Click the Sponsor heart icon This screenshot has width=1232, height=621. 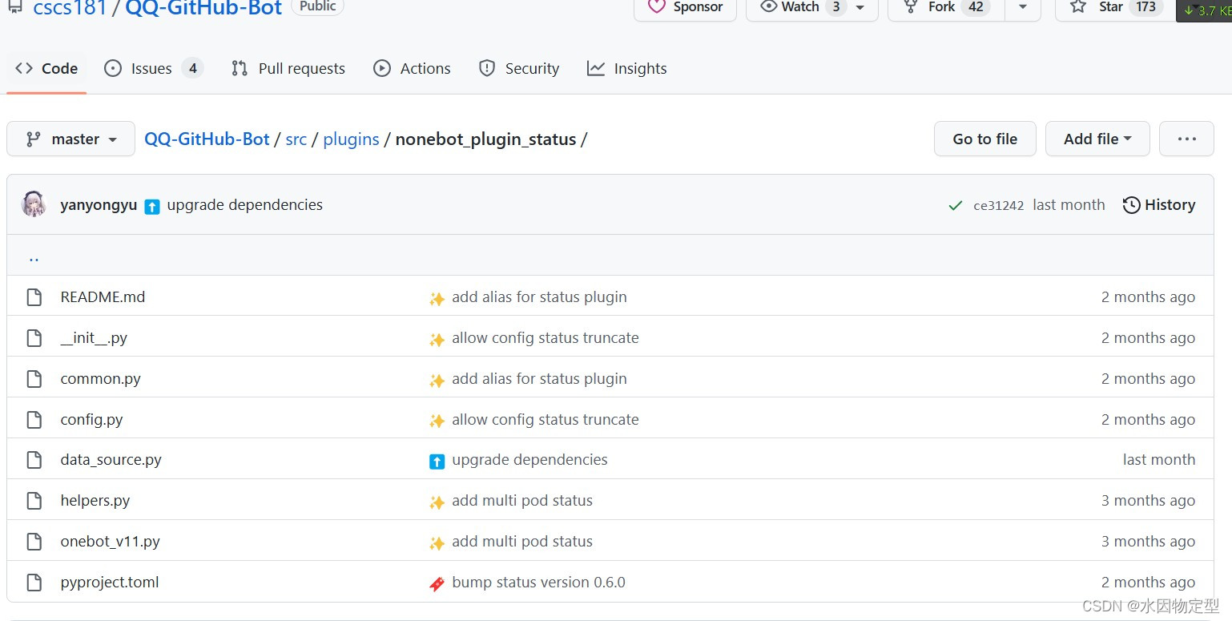pos(657,6)
